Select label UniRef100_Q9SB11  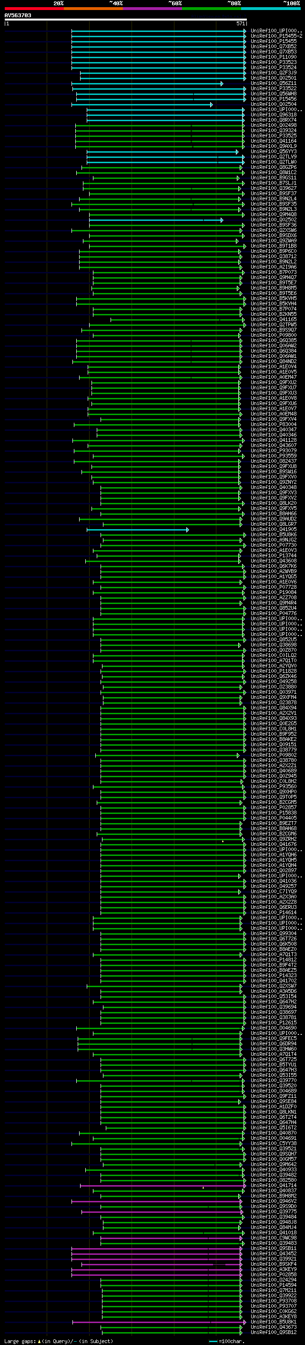(274, 1249)
